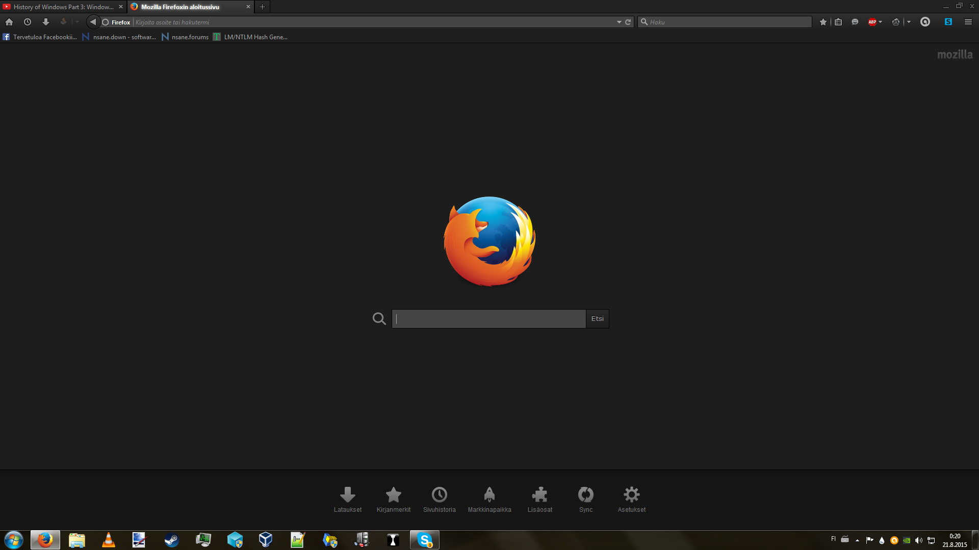Open Steam from the taskbar

tap(172, 540)
